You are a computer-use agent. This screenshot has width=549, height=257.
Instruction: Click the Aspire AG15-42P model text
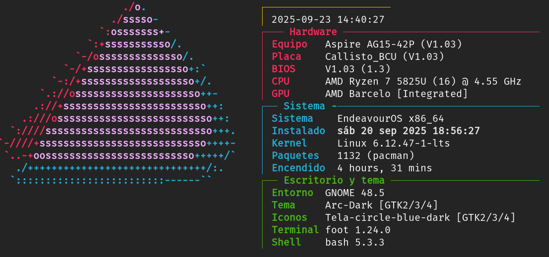tap(394, 45)
